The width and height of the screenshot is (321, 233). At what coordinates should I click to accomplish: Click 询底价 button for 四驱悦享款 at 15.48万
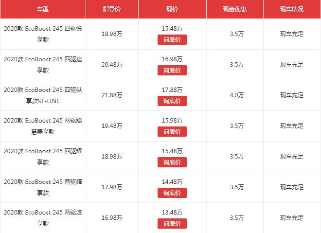[x=172, y=39]
